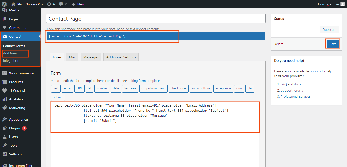Go to Appearance in the sidebar
Viewport: 347px width, 167px height.
(18, 119)
